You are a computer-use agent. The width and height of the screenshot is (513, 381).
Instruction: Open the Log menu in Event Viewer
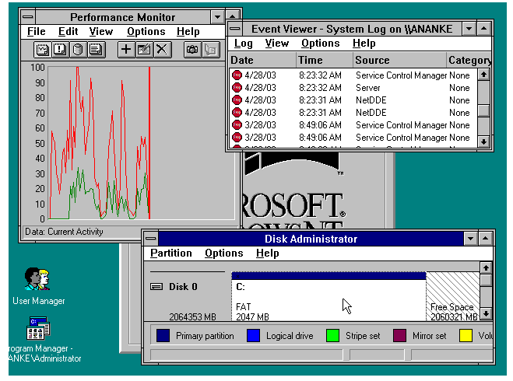[x=244, y=44]
